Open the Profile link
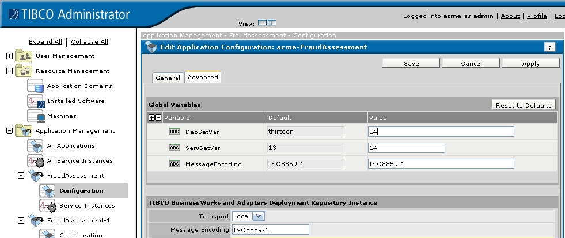 (537, 16)
